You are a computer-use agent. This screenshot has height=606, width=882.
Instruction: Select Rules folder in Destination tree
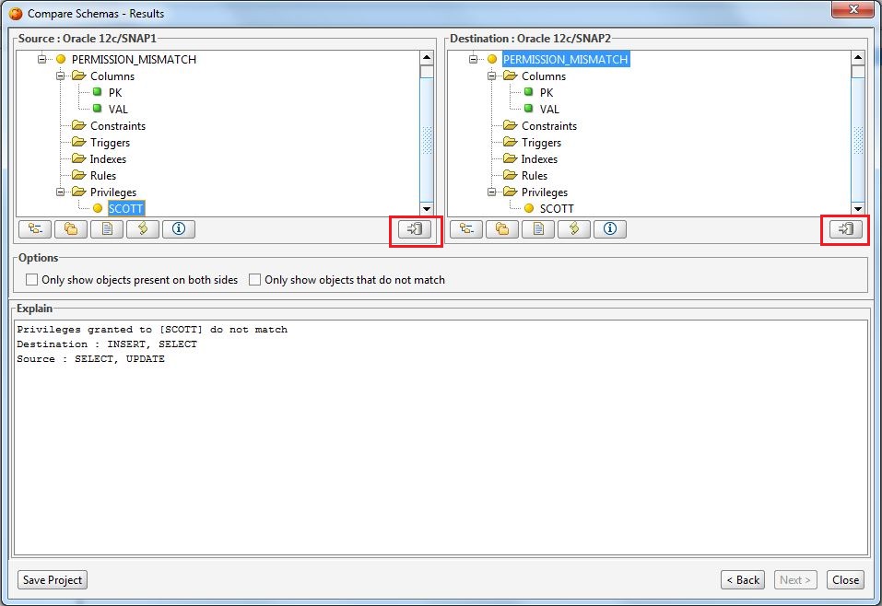pyautogui.click(x=535, y=175)
